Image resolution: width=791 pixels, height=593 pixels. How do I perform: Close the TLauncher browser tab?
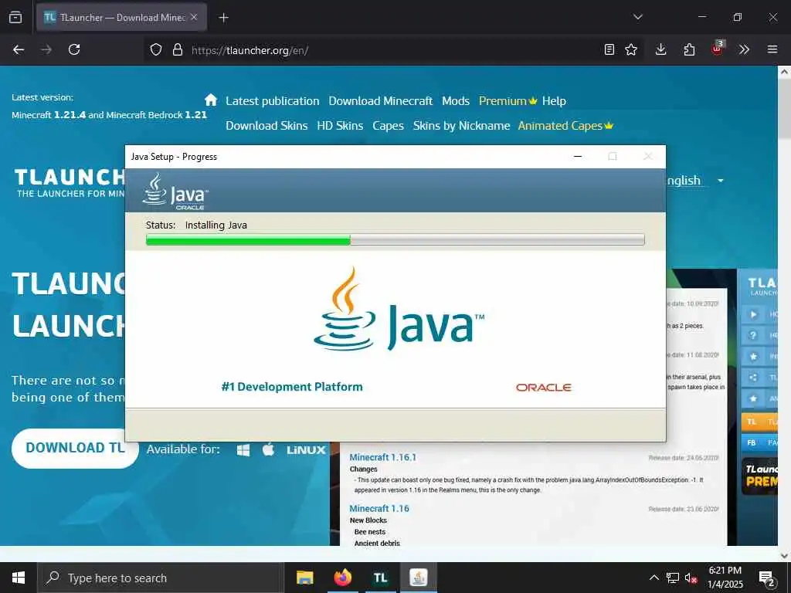pyautogui.click(x=194, y=17)
